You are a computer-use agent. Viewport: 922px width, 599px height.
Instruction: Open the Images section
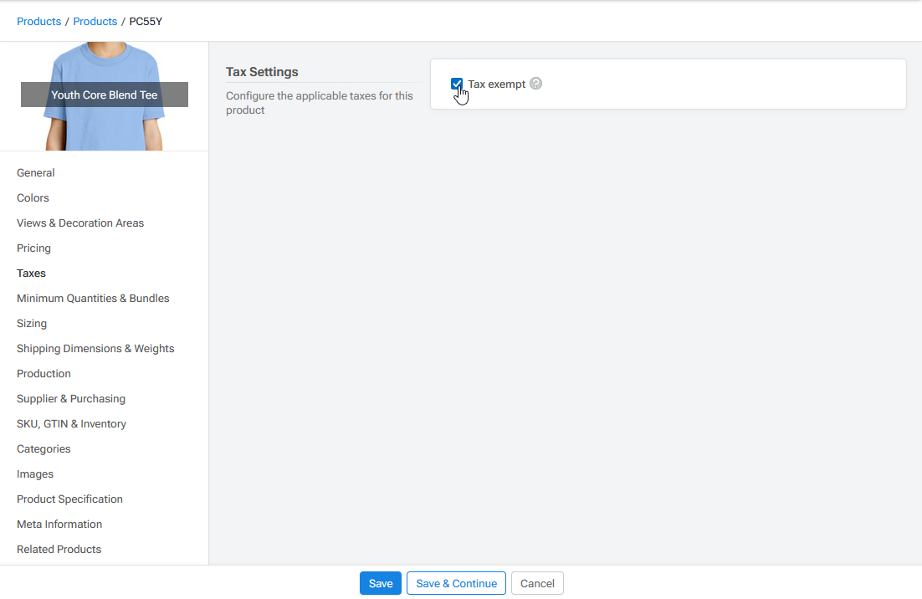pos(34,474)
